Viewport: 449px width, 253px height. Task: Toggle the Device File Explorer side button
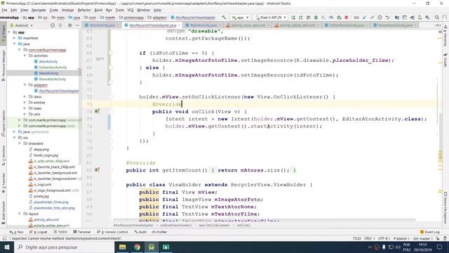pos(445,208)
